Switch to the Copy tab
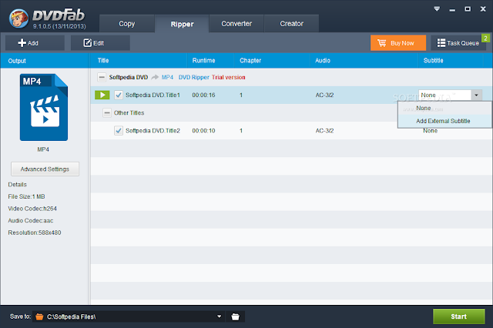 [x=126, y=24]
